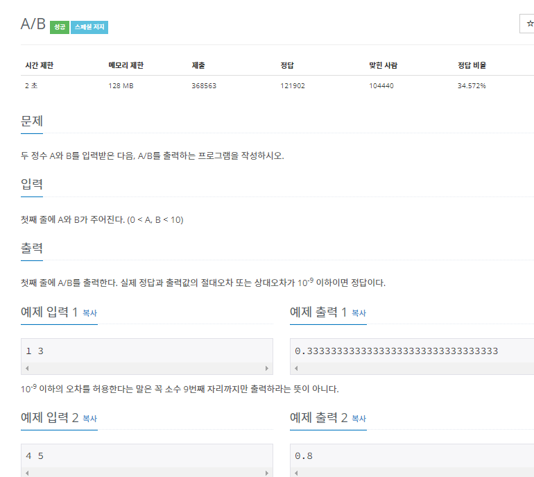Copy example input 1 via 복사 link
Viewport: 534px width, 477px height.
click(x=90, y=313)
